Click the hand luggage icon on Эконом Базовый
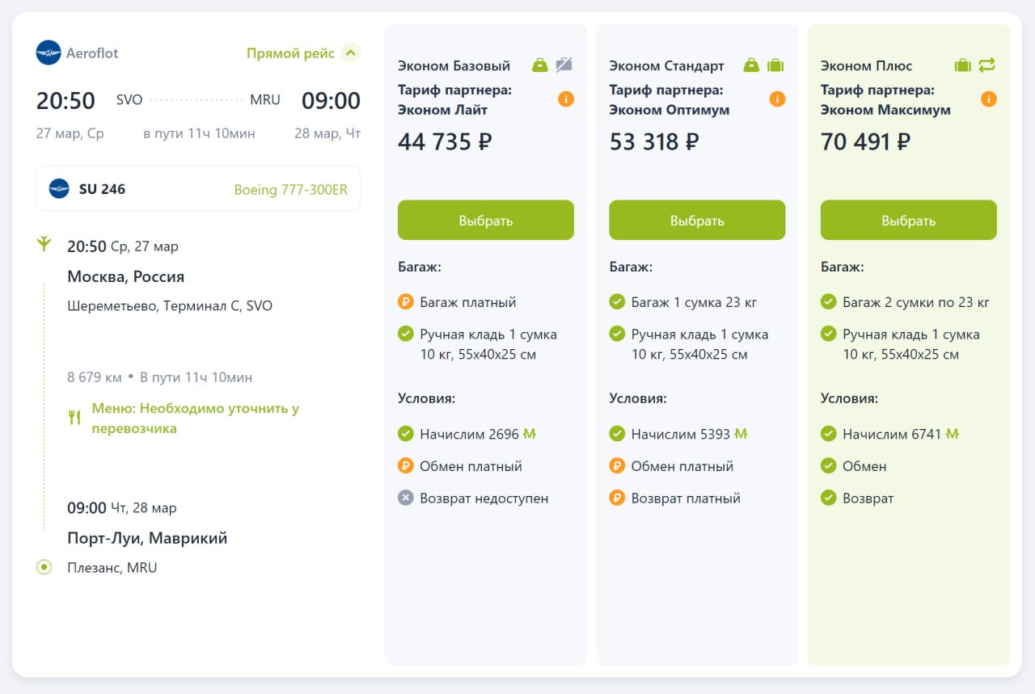 tap(539, 65)
